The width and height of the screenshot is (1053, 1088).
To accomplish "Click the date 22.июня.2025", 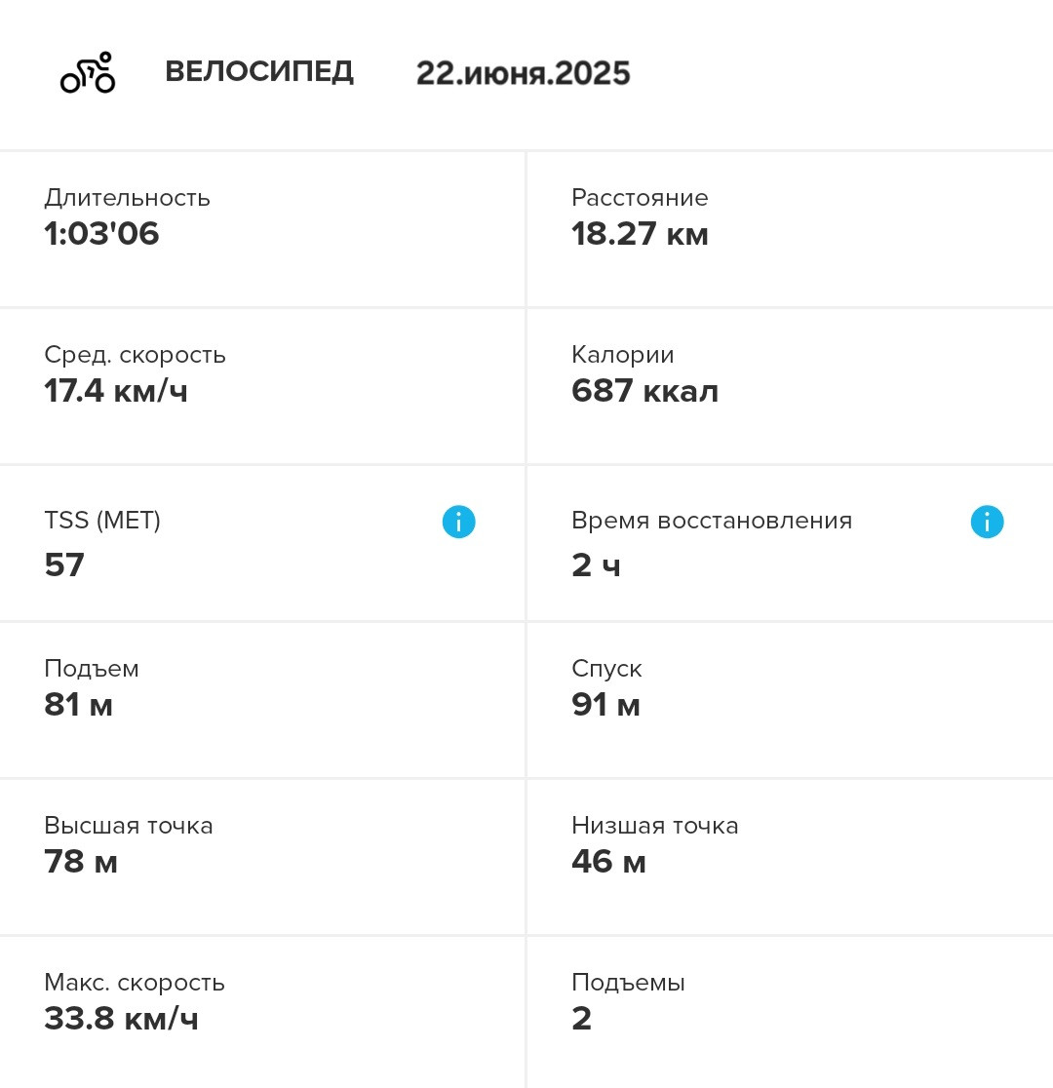I will (x=524, y=73).
